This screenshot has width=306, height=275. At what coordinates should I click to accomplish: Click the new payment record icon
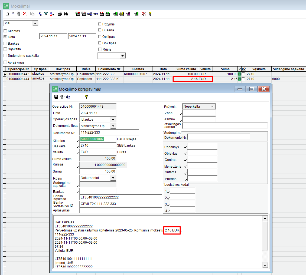click(x=7, y=14)
